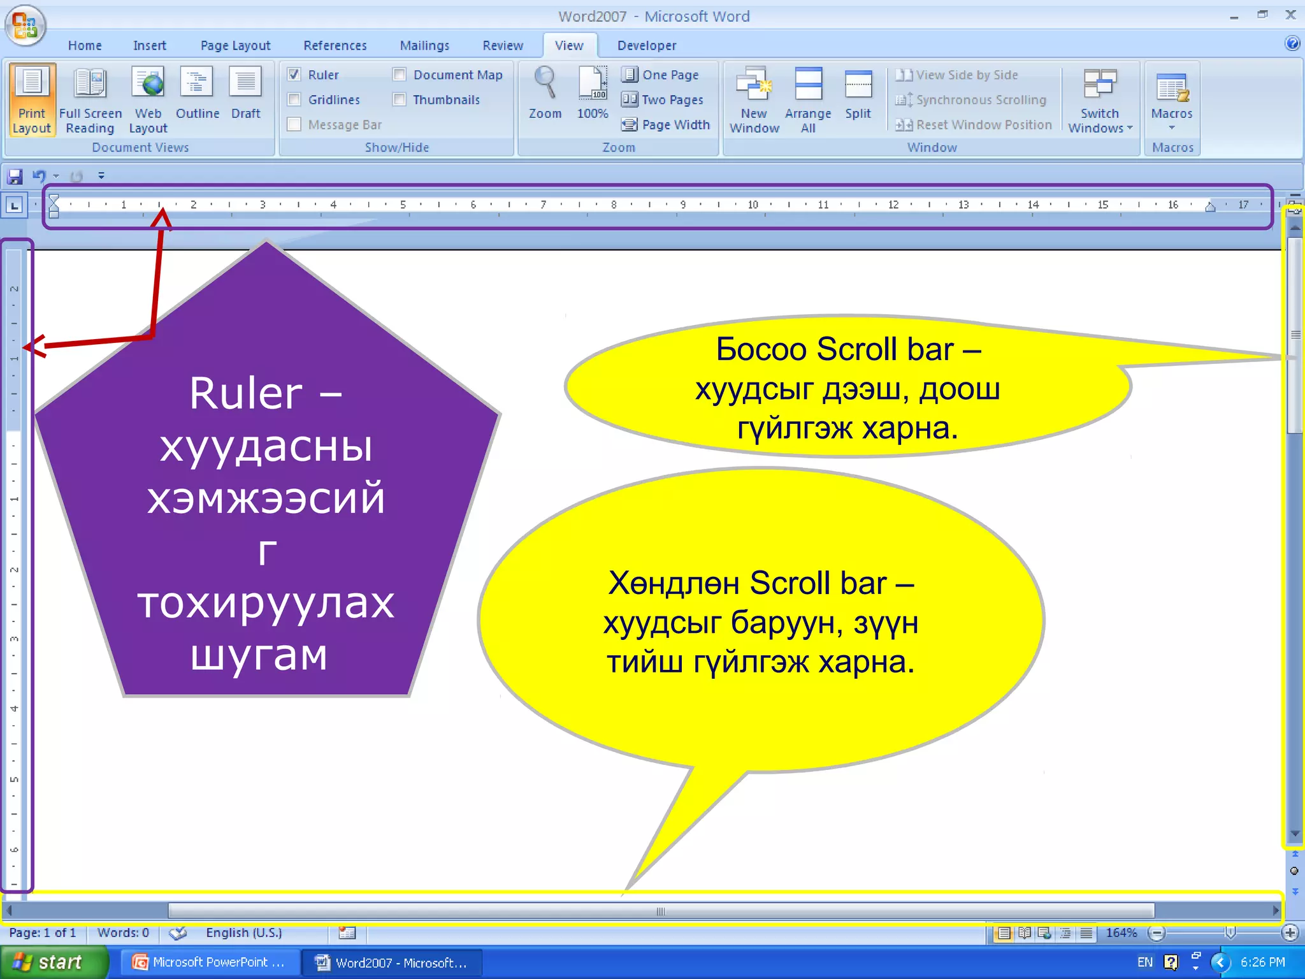
Task: Click the tab stop selector
Action: [x=14, y=205]
